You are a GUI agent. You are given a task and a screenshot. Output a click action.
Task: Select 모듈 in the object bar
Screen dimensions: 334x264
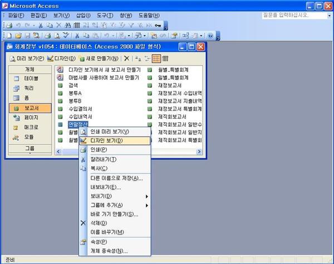30,137
